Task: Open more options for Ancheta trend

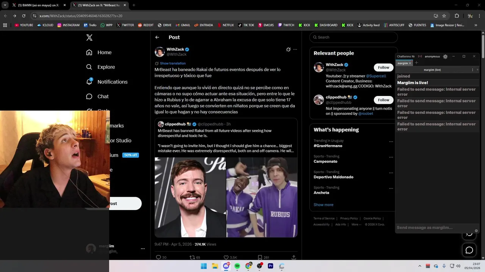Action: tap(391, 189)
